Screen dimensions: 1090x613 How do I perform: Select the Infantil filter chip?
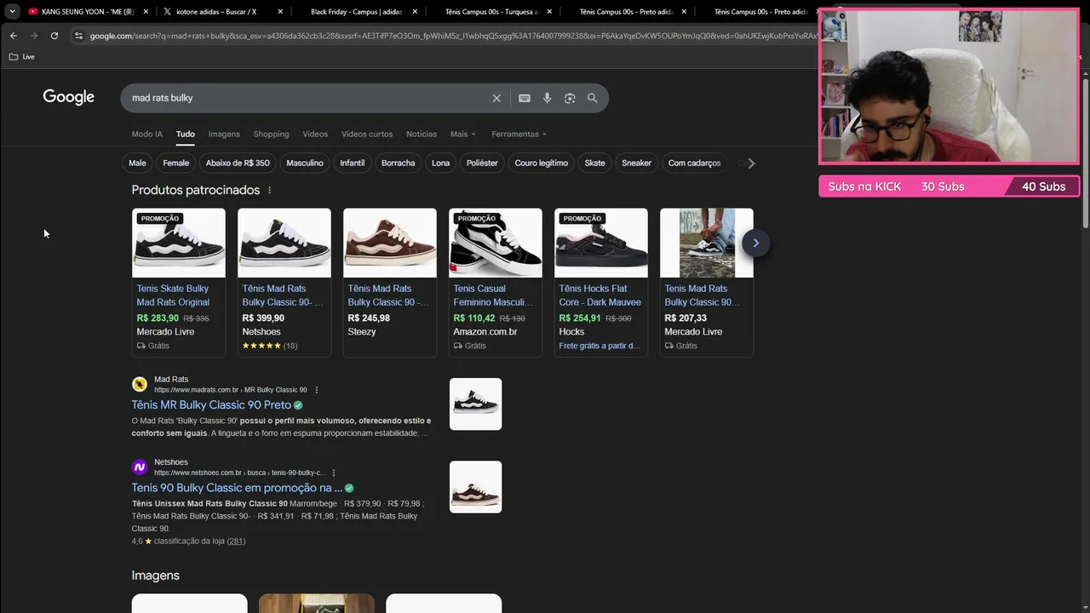[x=352, y=163]
